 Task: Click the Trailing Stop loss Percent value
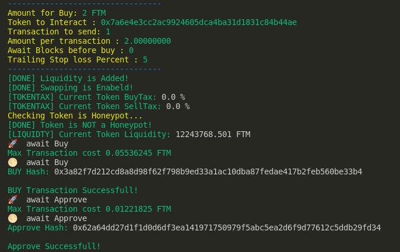(x=145, y=60)
